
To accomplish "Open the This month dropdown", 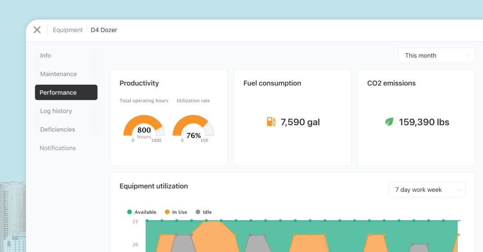I will 436,56.
